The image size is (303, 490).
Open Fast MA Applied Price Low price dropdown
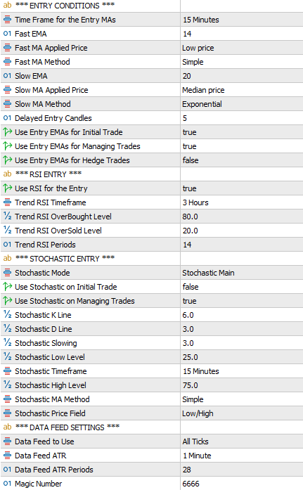(x=241, y=48)
